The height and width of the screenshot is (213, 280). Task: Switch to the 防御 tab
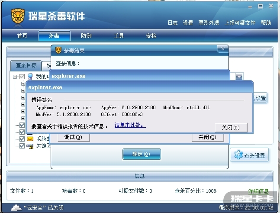[86, 36]
